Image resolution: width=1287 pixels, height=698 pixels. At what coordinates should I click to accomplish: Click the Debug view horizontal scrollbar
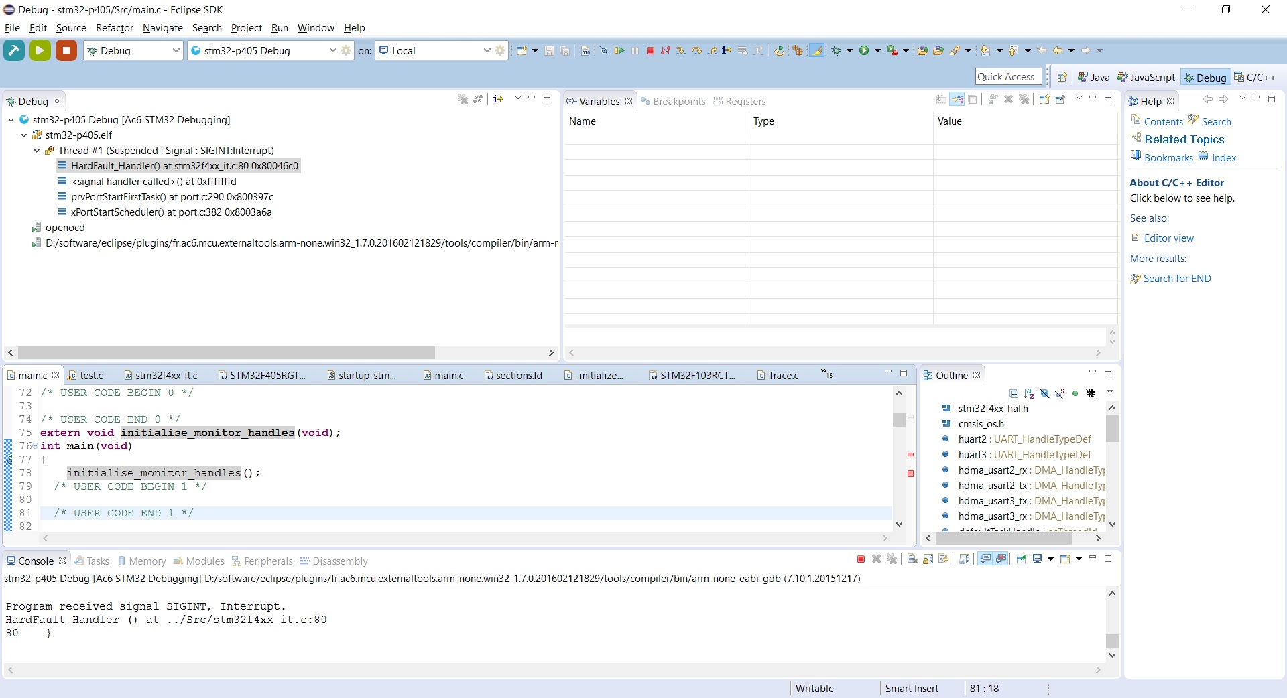[227, 352]
